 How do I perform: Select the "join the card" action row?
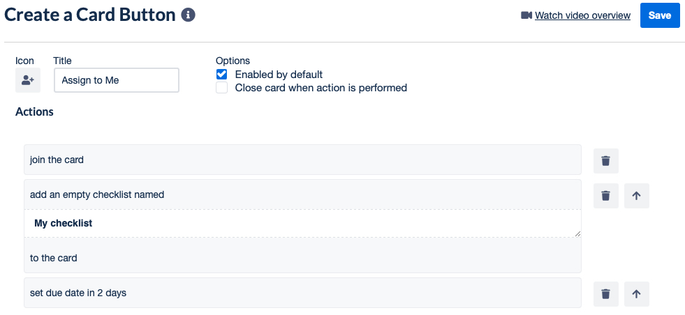(x=302, y=160)
